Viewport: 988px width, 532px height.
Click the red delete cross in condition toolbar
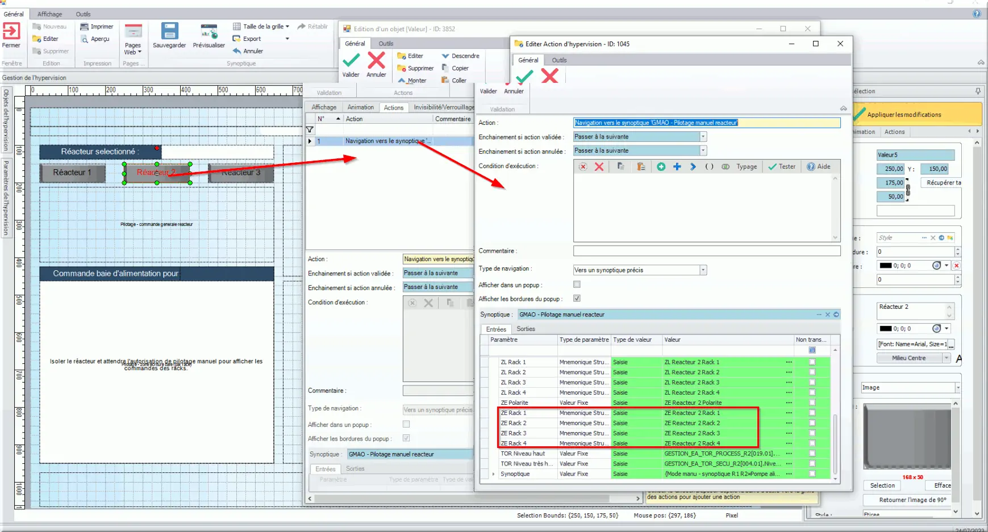[599, 166]
